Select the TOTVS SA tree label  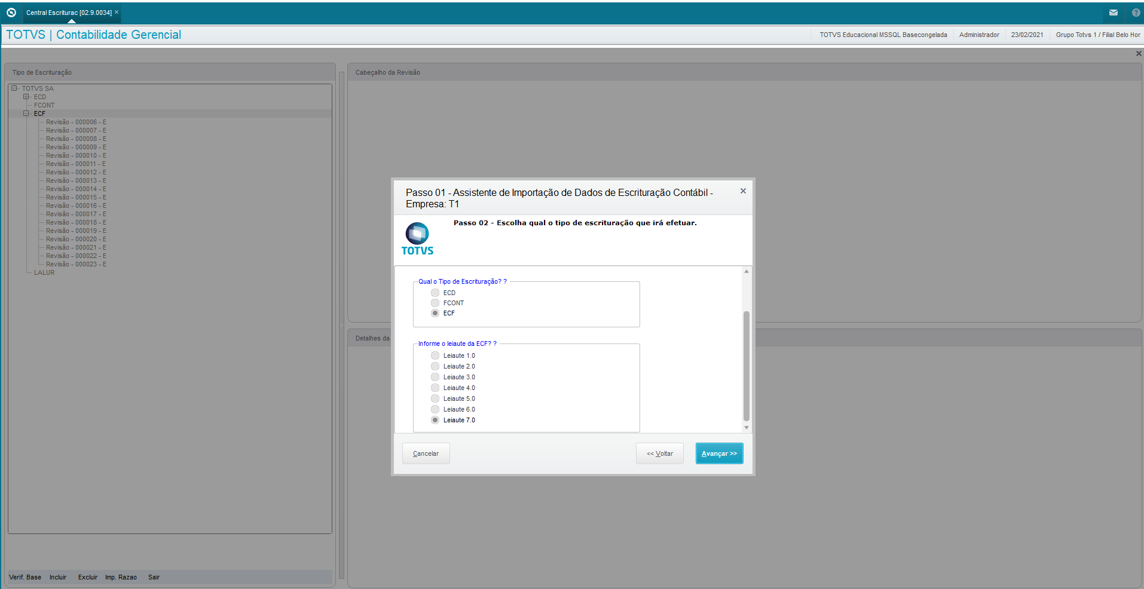tap(38, 88)
